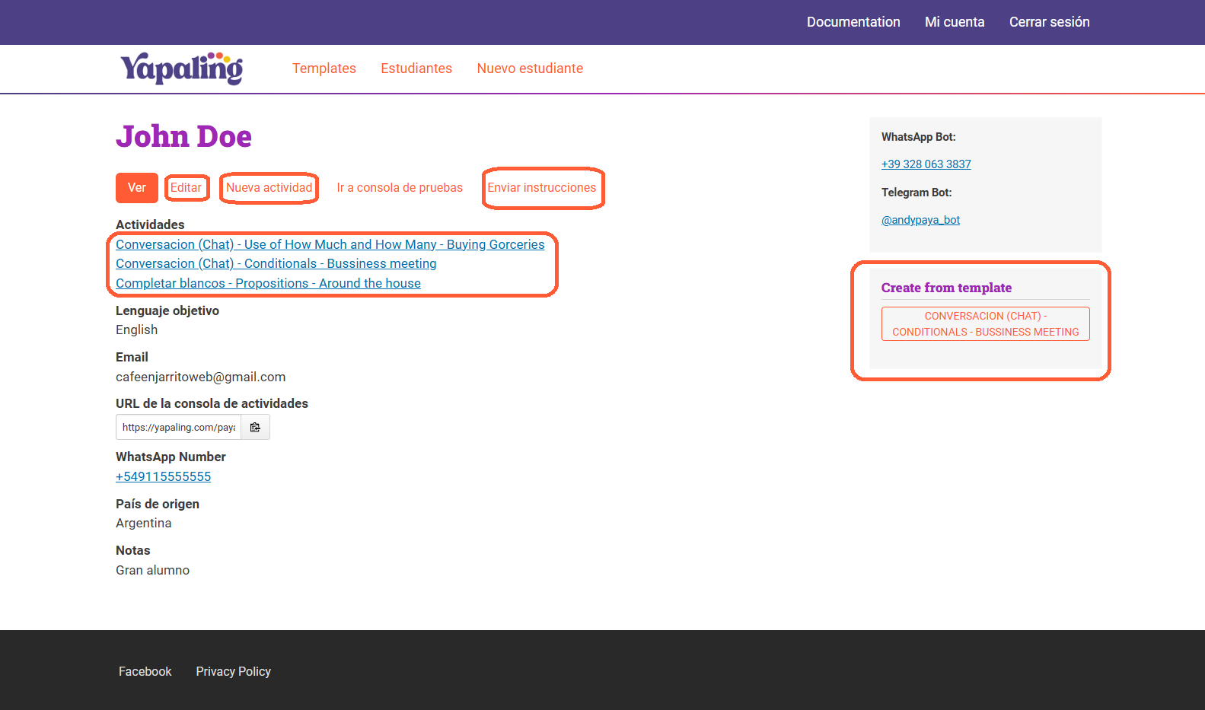The image size is (1205, 710).
Task: Open Mi cuenta in top bar
Action: click(954, 22)
